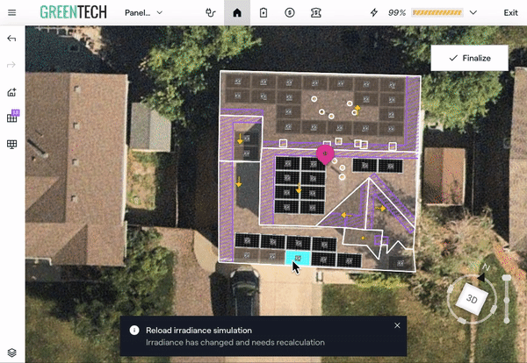This screenshot has height=363, width=527.
Task: Select the home design tab
Action: coord(237,13)
